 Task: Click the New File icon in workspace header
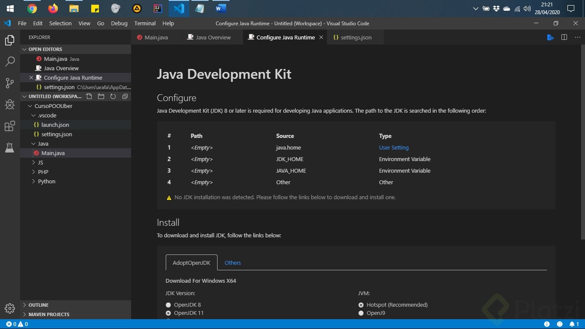coord(89,96)
